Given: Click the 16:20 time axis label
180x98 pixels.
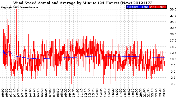Looking at the screenshot, I should (113, 93).
